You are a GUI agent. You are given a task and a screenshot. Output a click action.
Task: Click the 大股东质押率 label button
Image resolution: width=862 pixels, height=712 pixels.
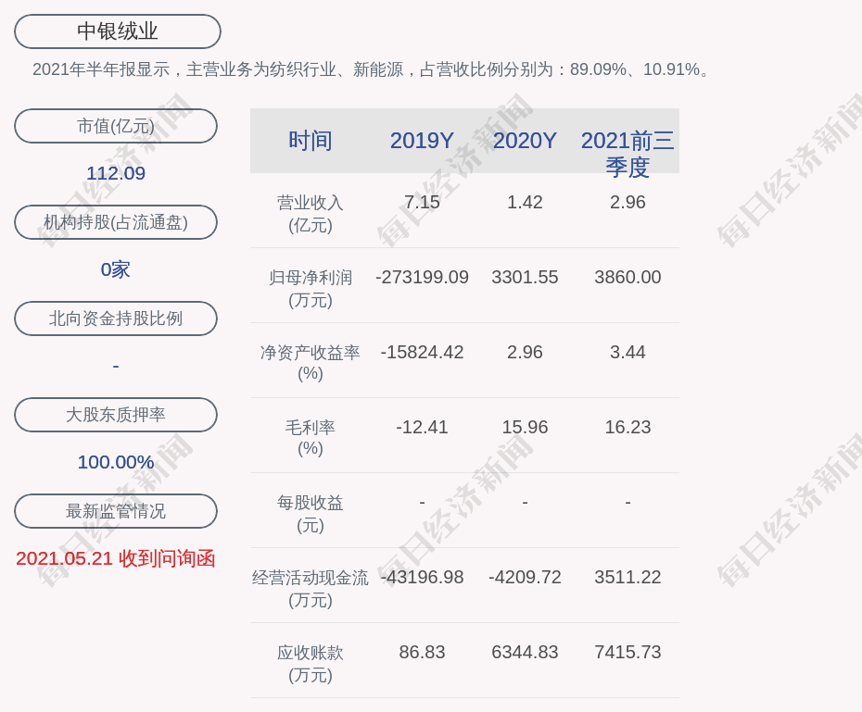coord(116,415)
